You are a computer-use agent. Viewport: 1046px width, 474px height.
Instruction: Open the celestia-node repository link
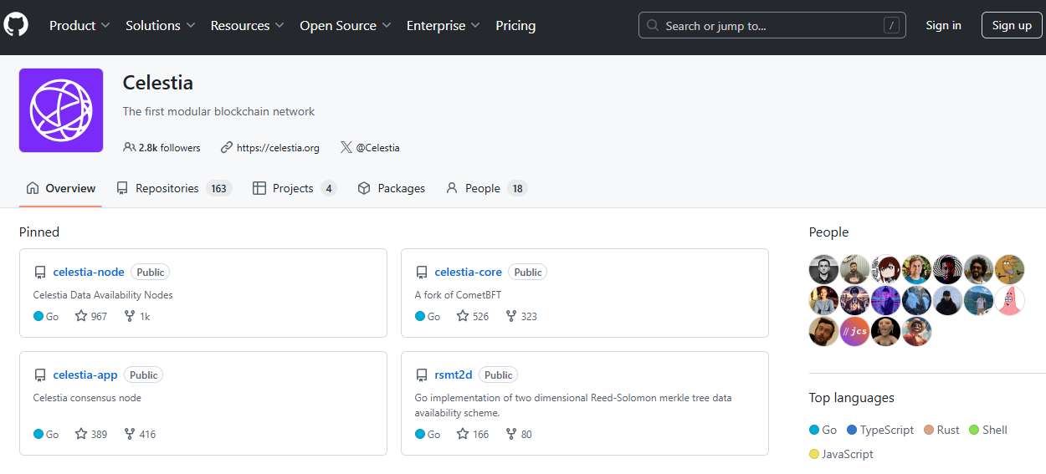click(x=89, y=272)
